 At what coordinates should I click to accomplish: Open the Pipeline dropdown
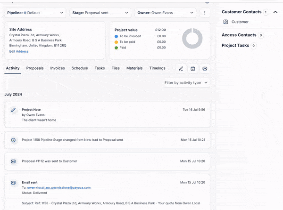[36, 13]
